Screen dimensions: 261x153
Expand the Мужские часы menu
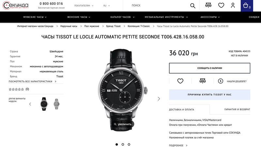point(35,17)
